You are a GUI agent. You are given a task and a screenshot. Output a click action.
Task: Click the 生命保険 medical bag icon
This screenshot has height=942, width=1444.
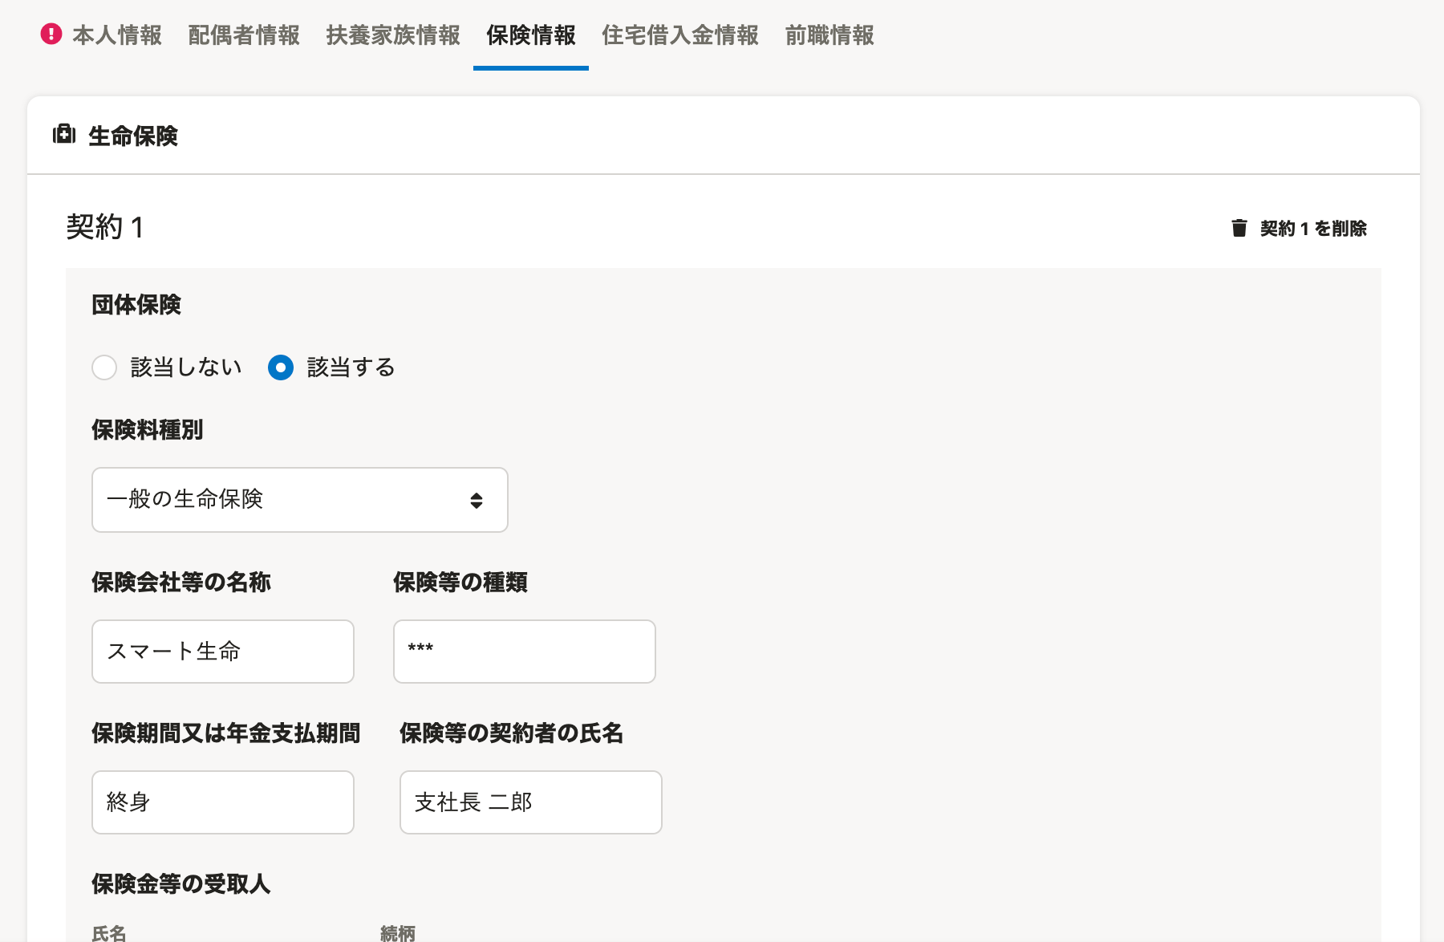point(64,134)
